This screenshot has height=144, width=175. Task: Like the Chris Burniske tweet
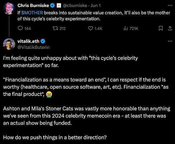pyautogui.click(x=90, y=28)
